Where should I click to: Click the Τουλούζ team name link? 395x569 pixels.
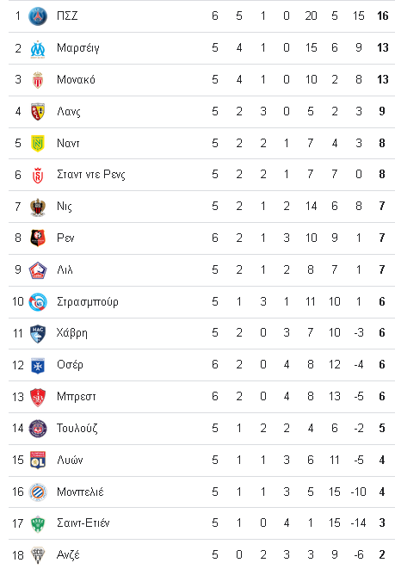(77, 428)
